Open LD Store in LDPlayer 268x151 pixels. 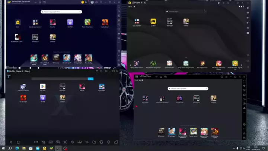click(x=153, y=21)
